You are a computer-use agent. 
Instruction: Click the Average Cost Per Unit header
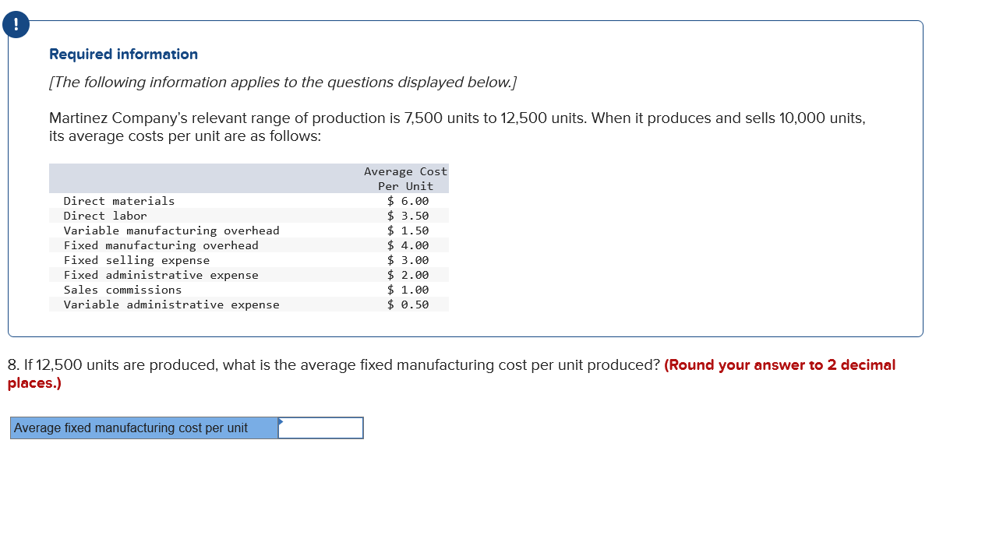pyautogui.click(x=404, y=178)
